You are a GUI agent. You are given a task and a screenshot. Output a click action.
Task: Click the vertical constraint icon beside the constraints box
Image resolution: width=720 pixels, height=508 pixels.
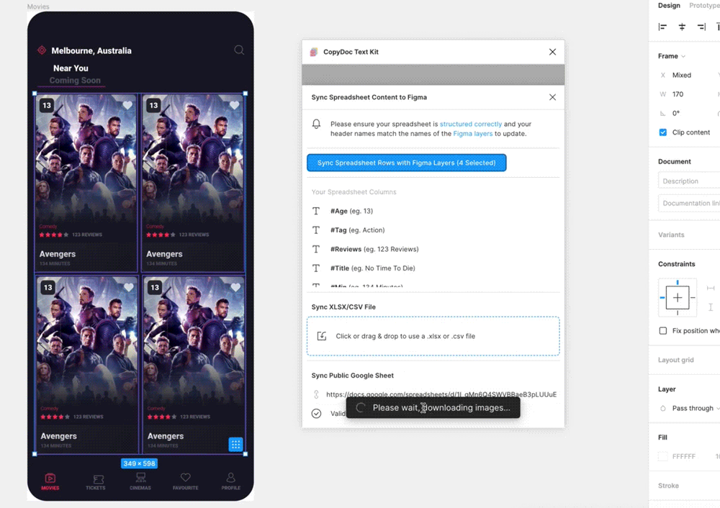click(711, 307)
